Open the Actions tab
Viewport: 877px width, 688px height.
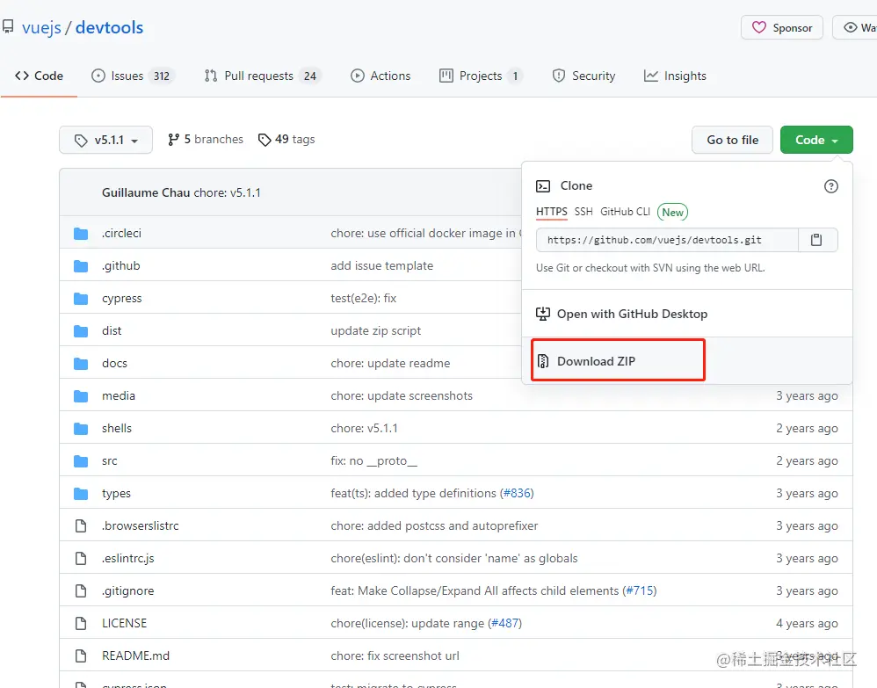[381, 76]
